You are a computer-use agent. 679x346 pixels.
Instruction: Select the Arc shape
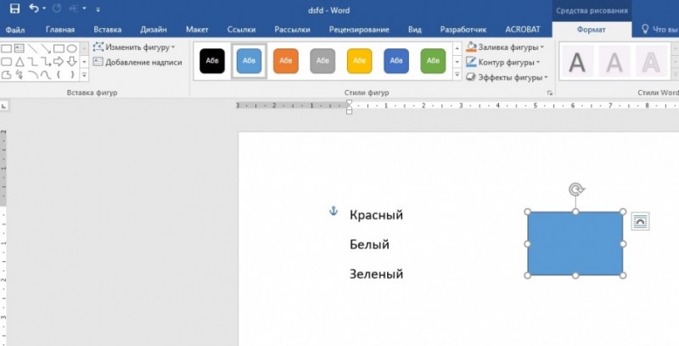[33, 75]
